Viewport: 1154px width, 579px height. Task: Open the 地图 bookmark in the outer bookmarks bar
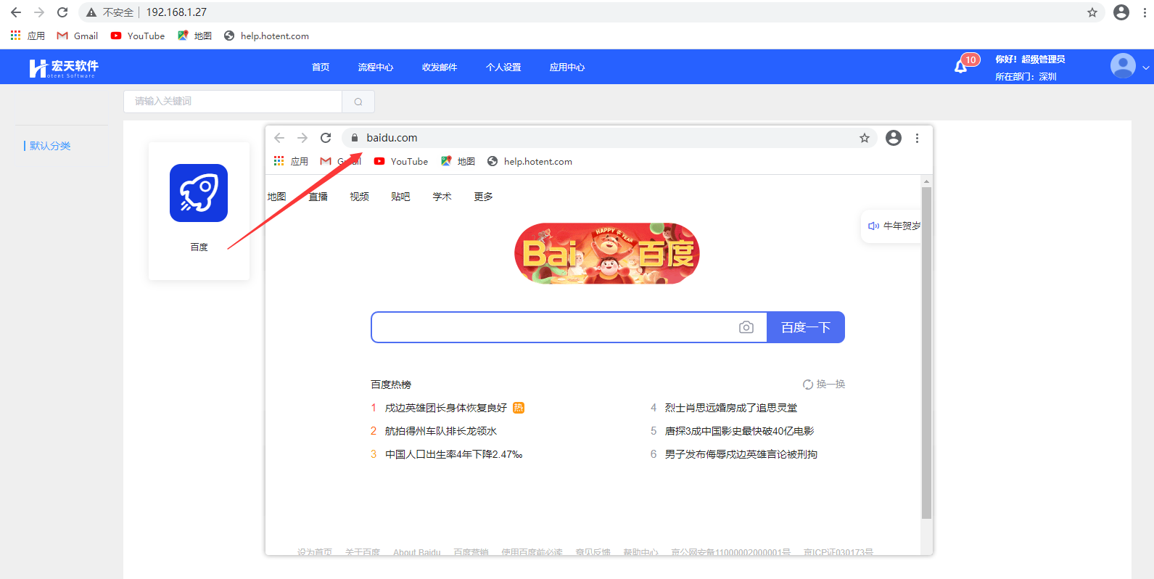194,36
